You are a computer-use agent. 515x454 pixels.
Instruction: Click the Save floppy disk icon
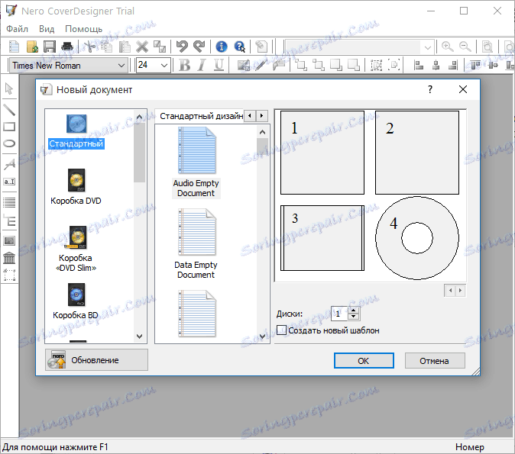coord(50,47)
